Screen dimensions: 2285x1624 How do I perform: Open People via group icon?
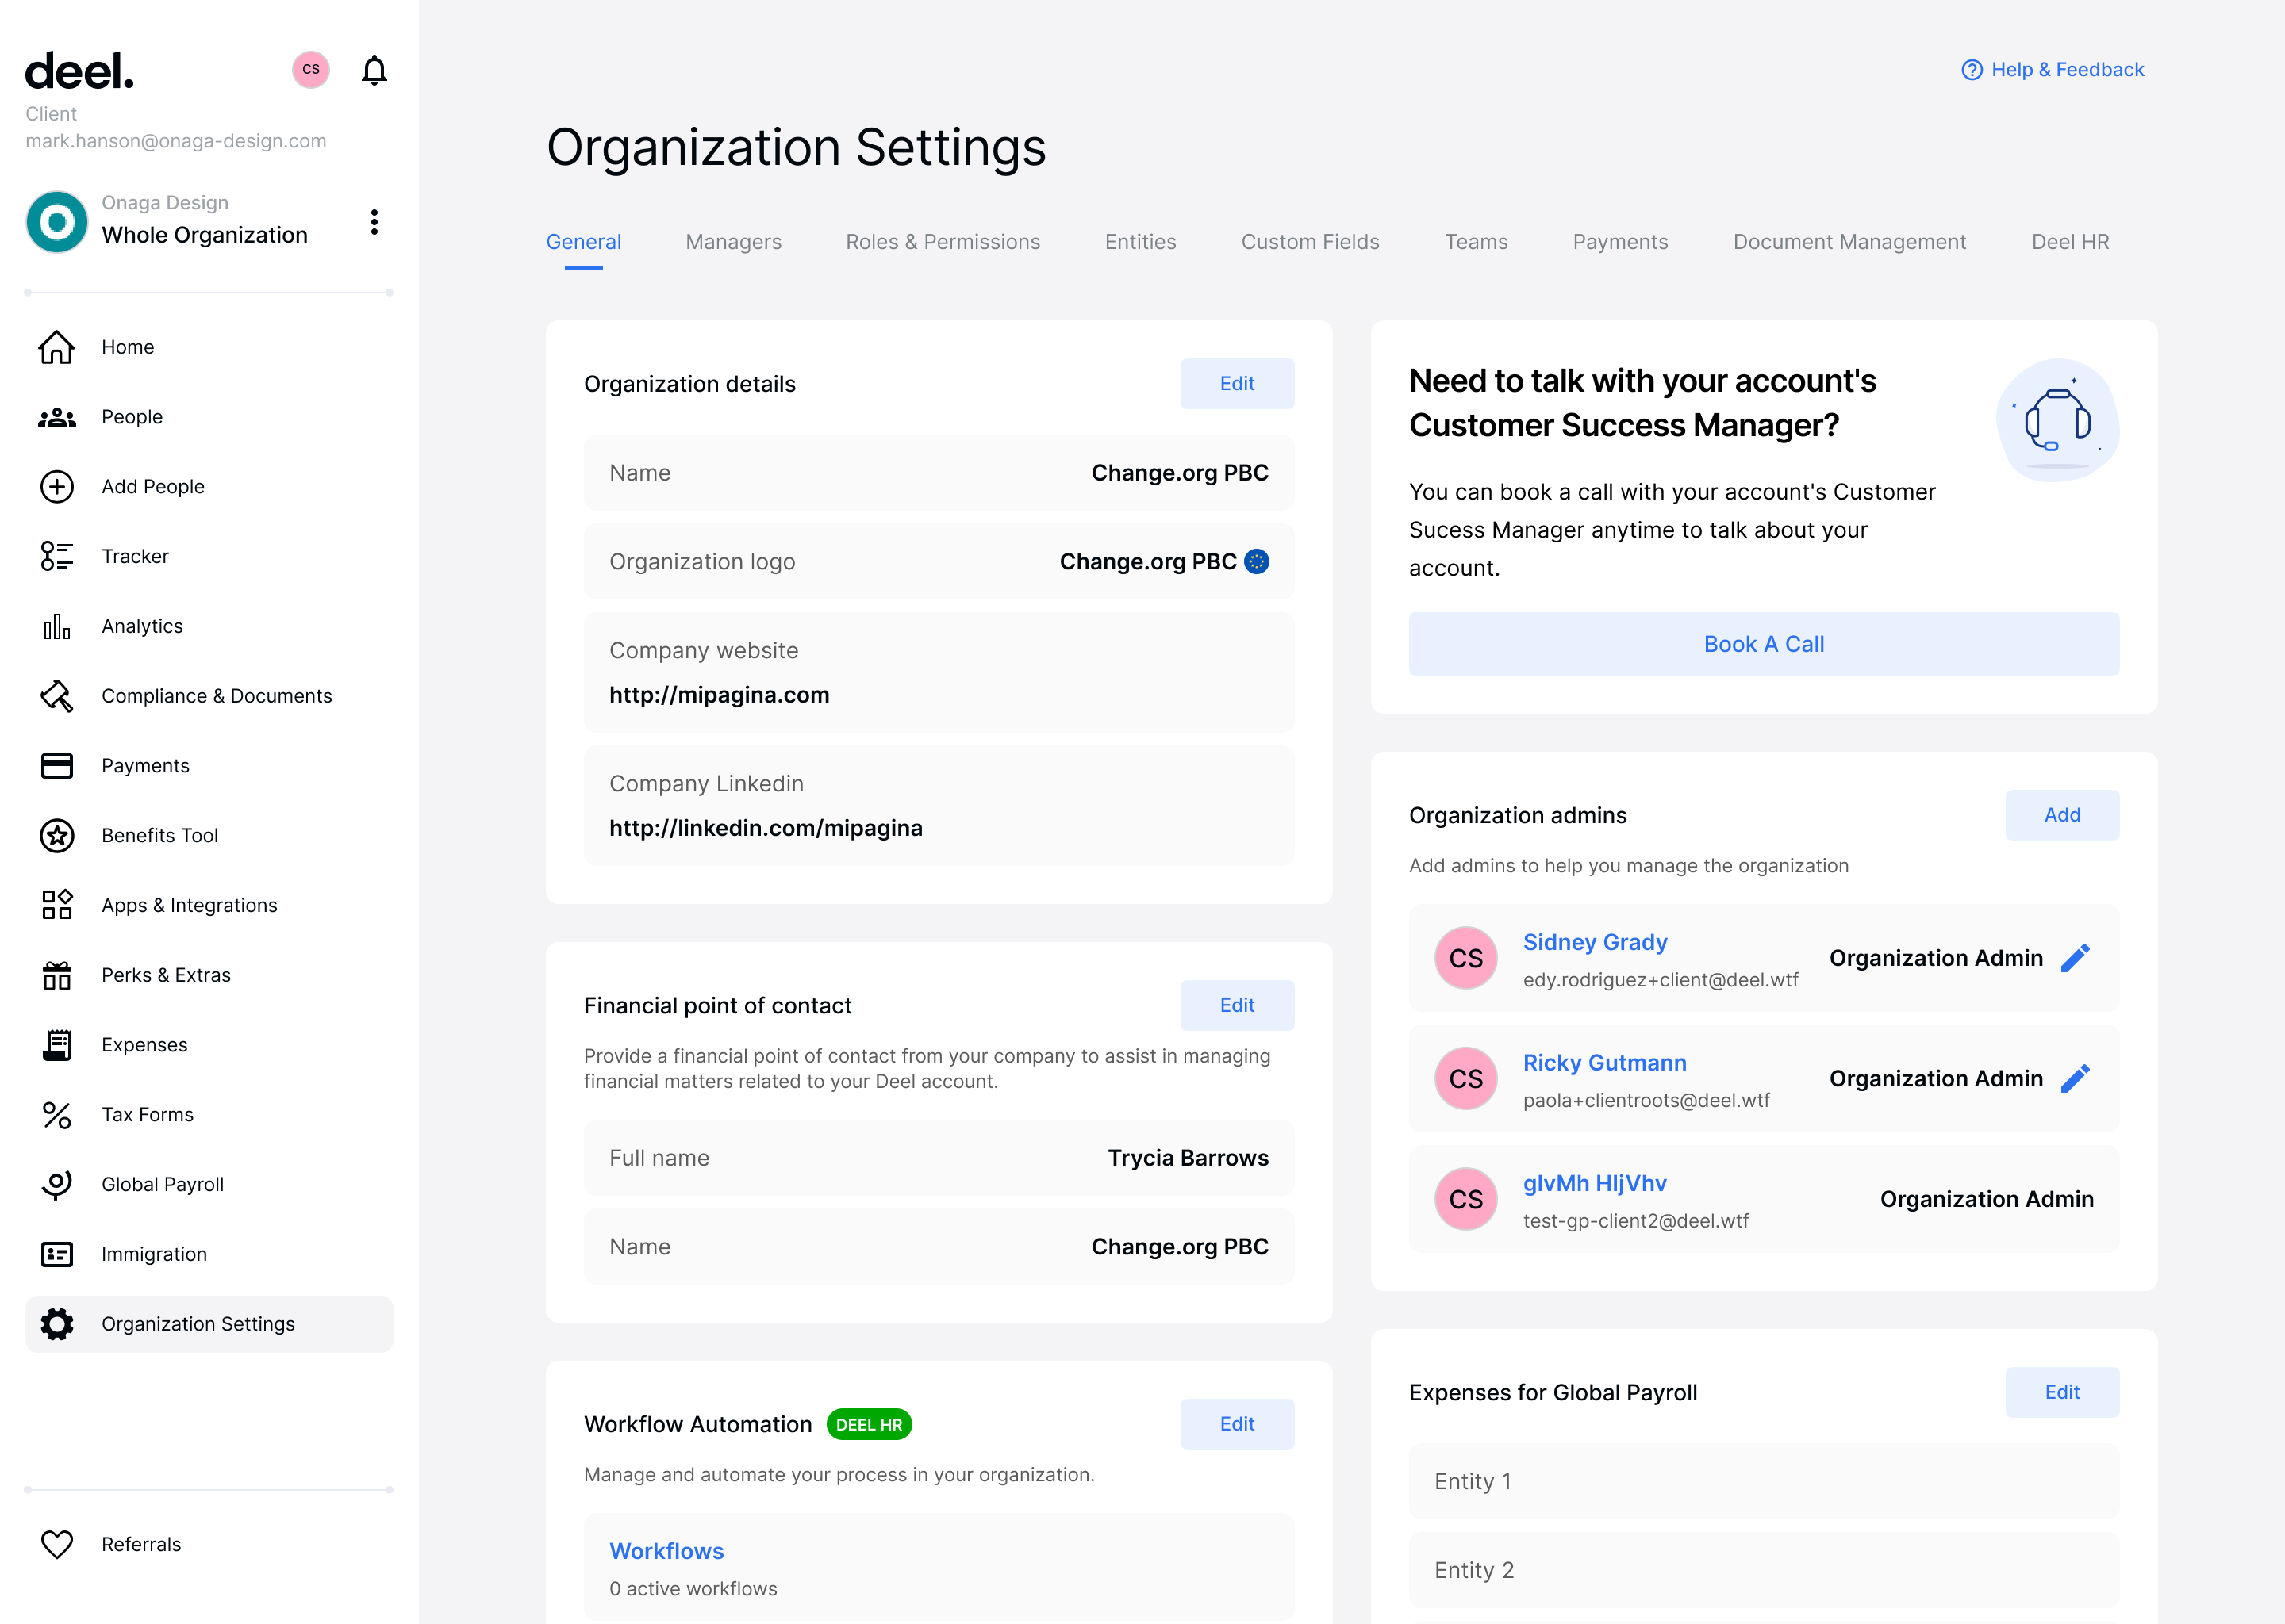tap(57, 417)
